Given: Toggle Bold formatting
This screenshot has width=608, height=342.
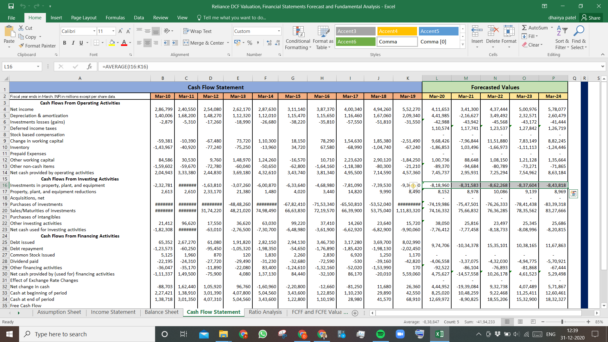Looking at the screenshot, I should coord(65,43).
